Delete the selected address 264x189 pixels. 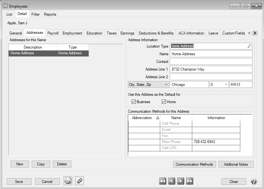point(62,164)
